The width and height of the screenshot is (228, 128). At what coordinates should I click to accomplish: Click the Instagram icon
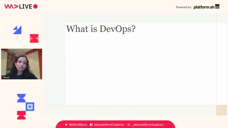click(129, 125)
